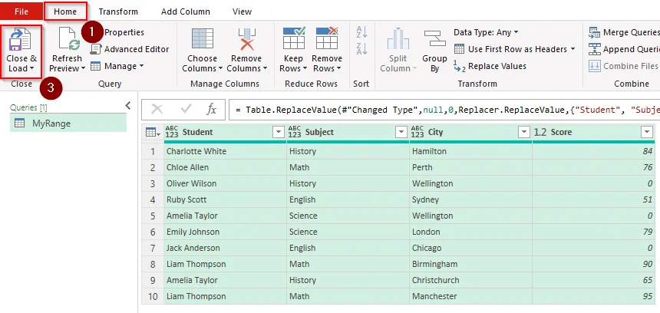This screenshot has width=660, height=313.
Task: Open the City column filter dropdown
Action: (523, 132)
